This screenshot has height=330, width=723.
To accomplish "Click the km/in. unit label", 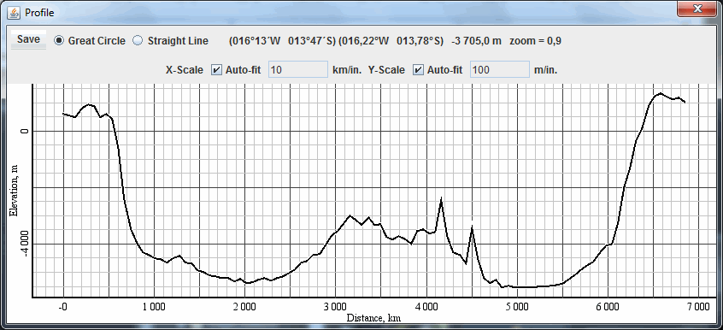I will [x=347, y=70].
